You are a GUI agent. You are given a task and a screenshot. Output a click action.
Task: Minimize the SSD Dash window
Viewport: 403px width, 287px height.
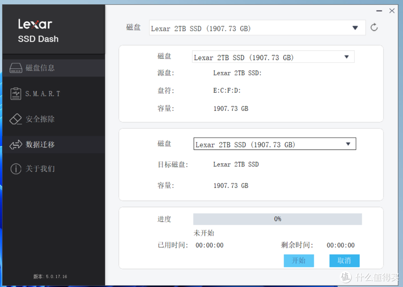(x=379, y=11)
